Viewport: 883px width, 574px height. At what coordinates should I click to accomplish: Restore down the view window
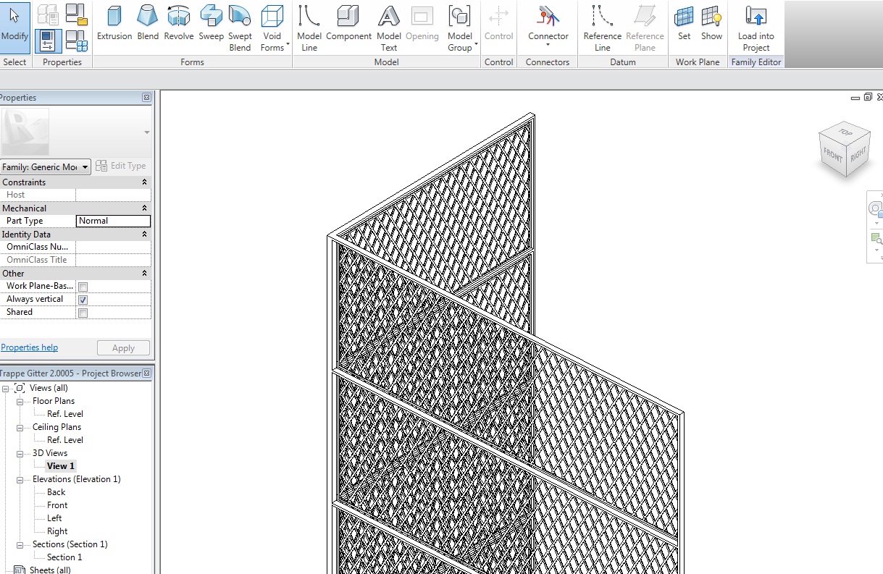(868, 97)
